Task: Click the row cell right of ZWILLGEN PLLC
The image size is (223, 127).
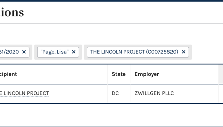Action: (221, 93)
